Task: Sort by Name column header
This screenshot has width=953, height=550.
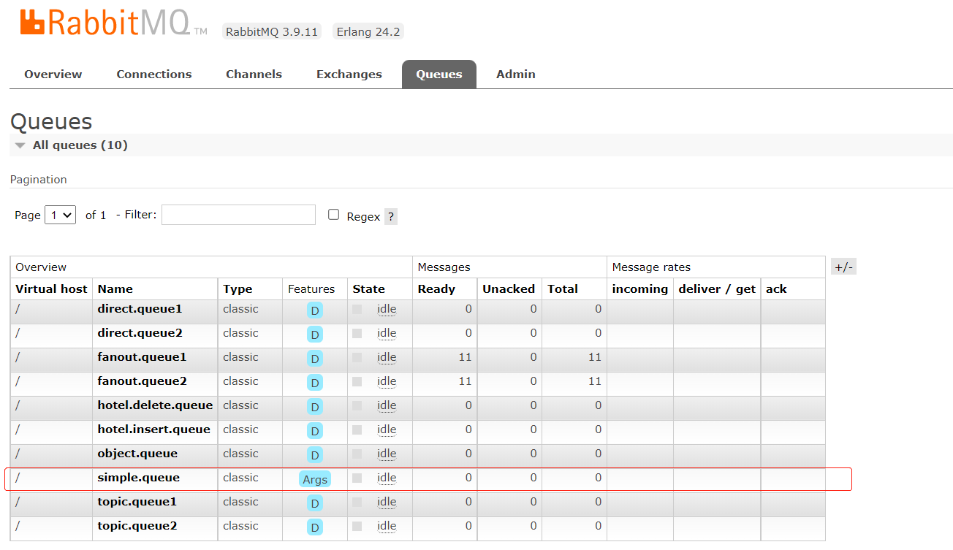Action: (x=115, y=289)
